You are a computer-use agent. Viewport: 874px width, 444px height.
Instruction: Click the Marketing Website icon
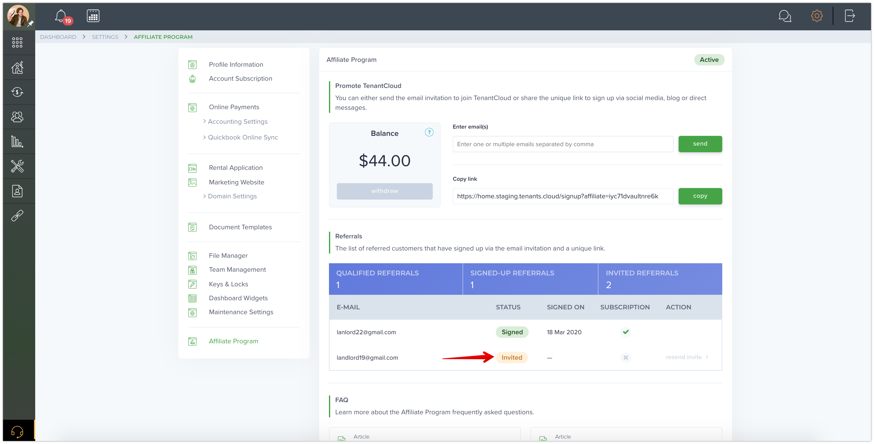coord(192,183)
